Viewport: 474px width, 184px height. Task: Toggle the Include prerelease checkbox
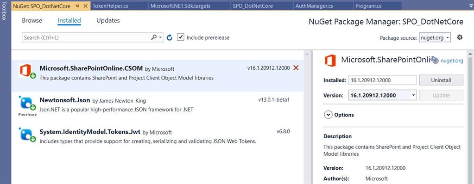pos(180,37)
